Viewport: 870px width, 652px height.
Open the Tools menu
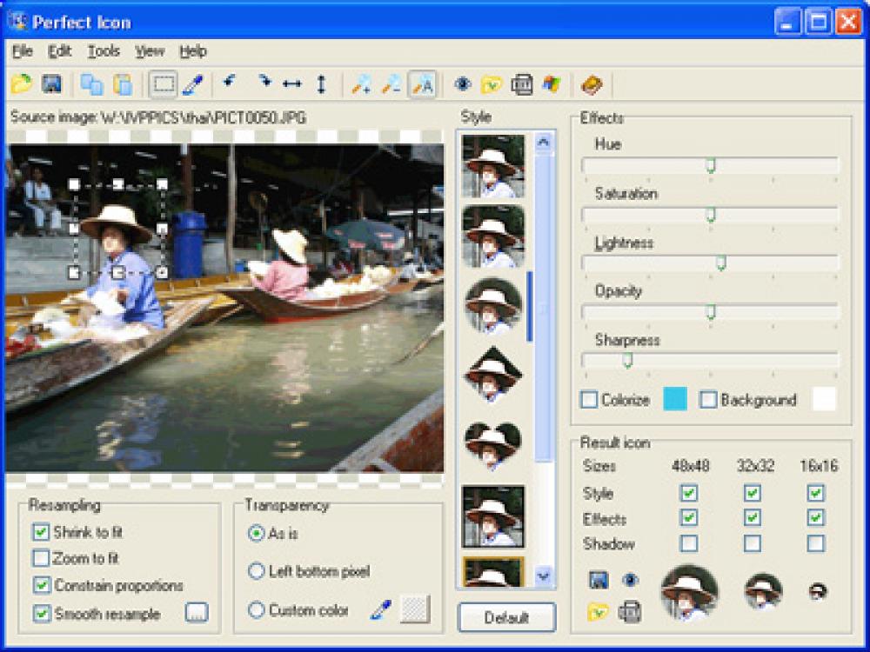[104, 50]
